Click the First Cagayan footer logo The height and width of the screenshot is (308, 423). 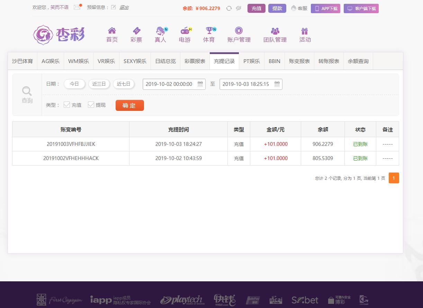coord(60,300)
